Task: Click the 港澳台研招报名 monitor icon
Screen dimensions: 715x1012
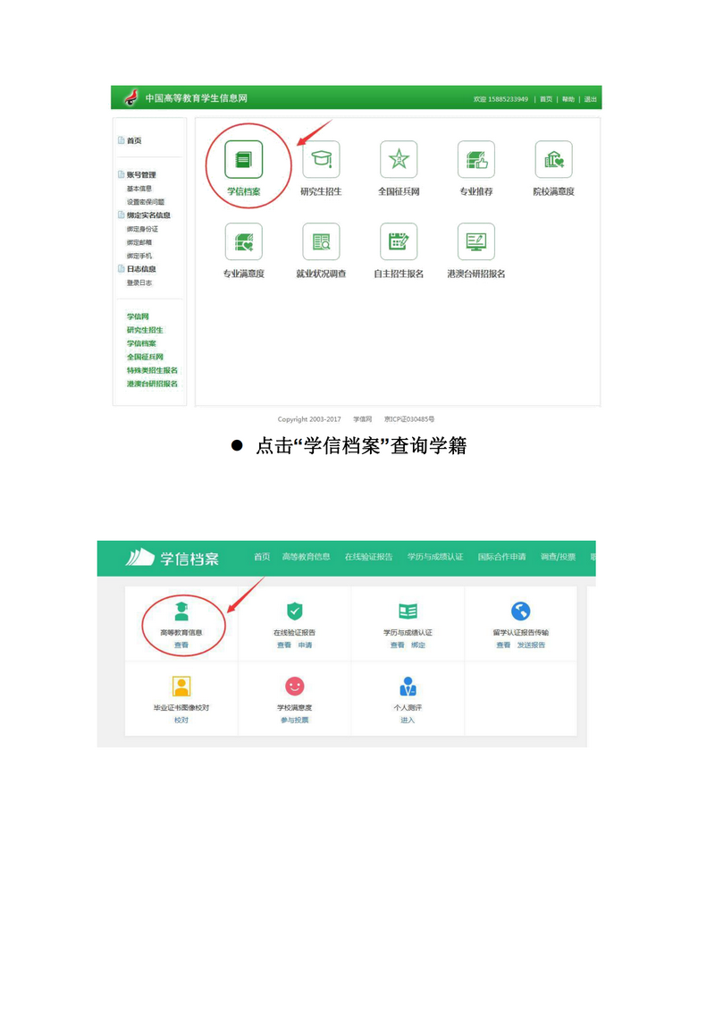Action: [x=475, y=241]
